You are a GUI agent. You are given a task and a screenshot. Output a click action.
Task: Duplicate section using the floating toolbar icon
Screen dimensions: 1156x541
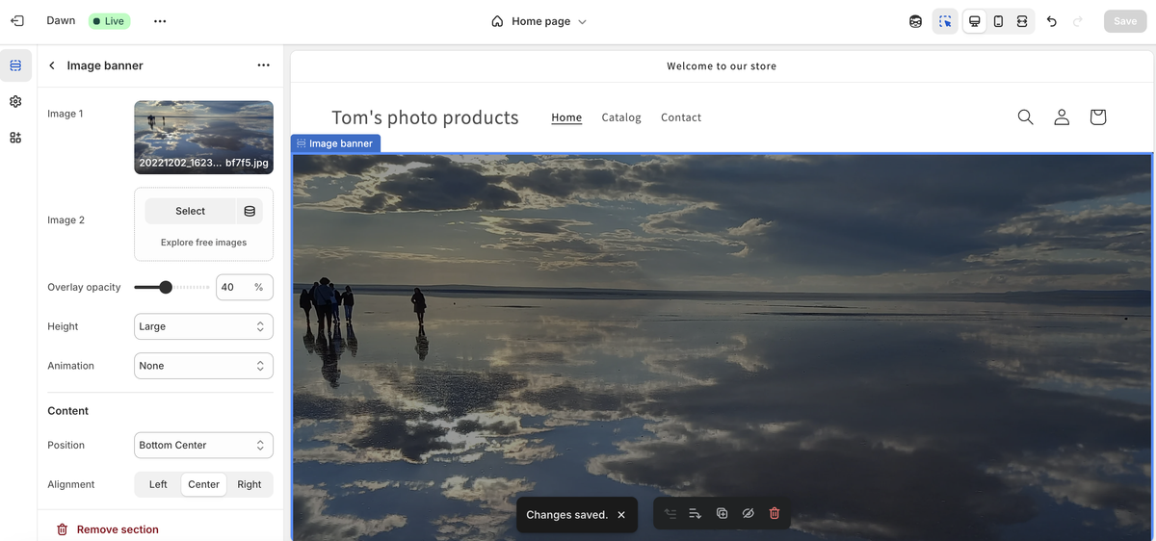722,514
